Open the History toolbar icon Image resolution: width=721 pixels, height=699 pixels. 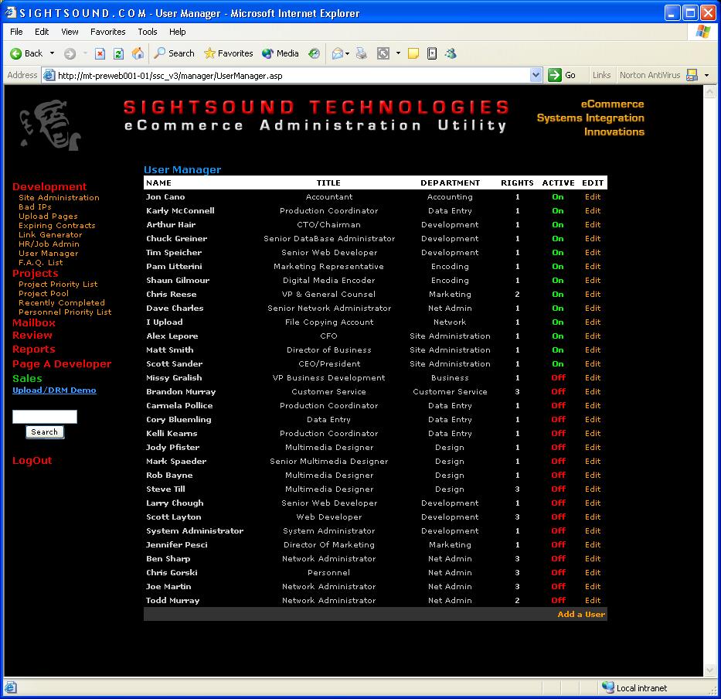(314, 54)
